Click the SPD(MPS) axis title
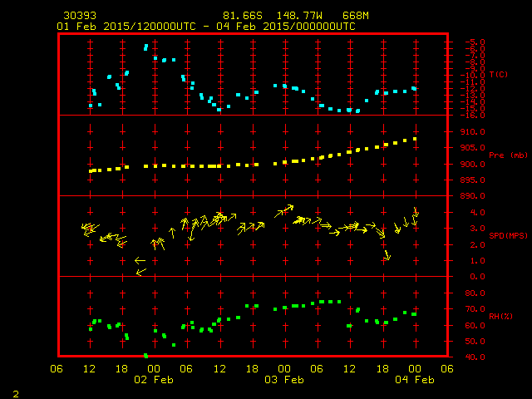This screenshot has height=399, width=532. pos(508,235)
